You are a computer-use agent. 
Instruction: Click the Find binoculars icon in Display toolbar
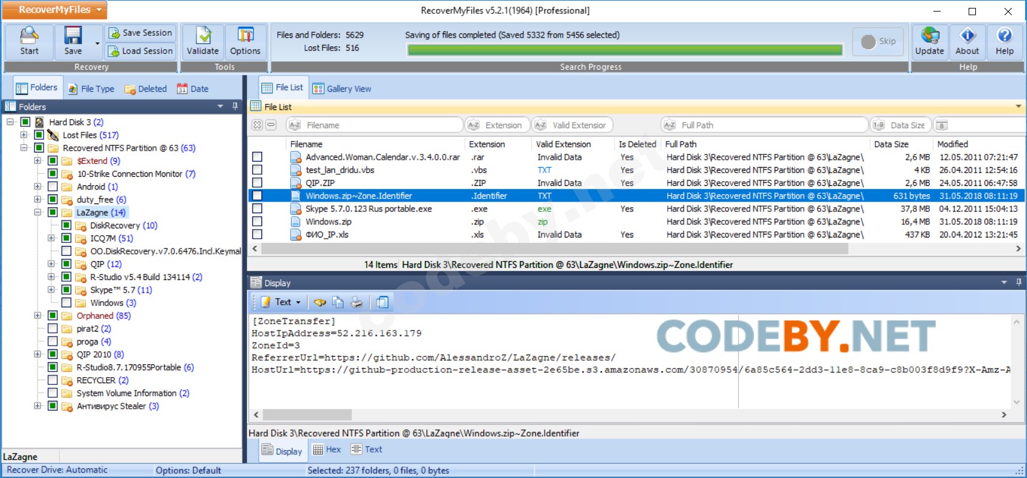click(320, 302)
